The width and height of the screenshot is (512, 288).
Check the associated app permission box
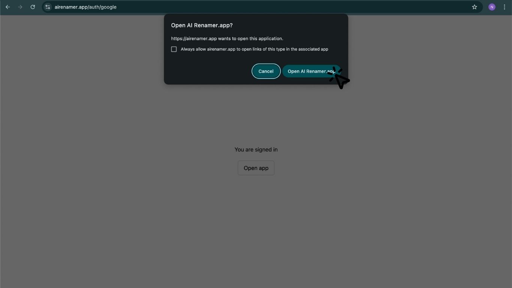(x=174, y=49)
